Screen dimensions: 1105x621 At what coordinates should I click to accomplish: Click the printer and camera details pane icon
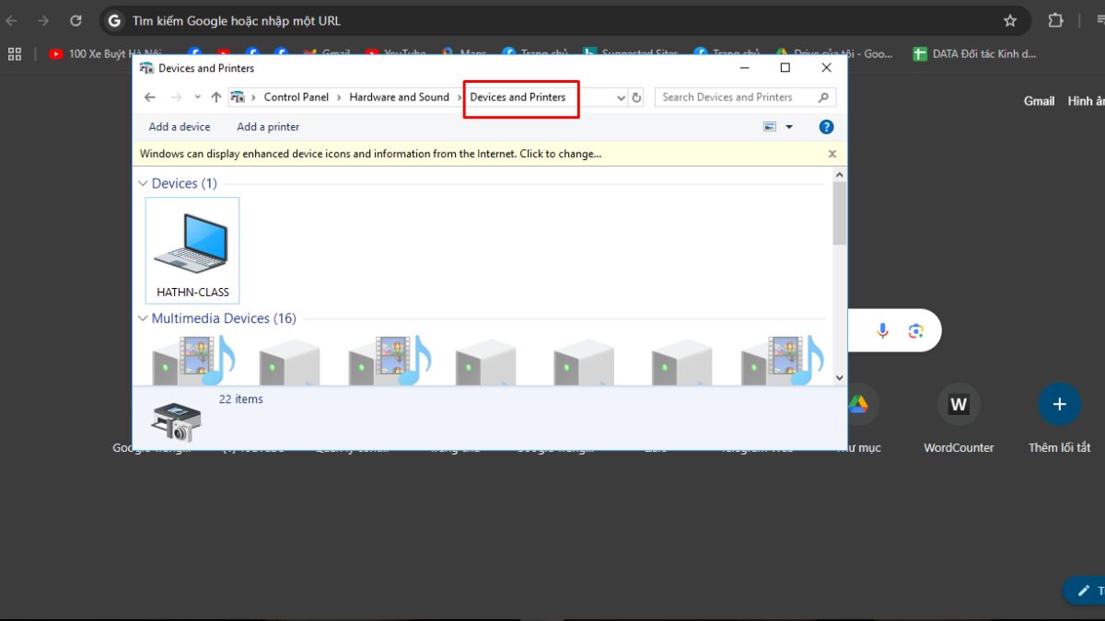(x=176, y=421)
